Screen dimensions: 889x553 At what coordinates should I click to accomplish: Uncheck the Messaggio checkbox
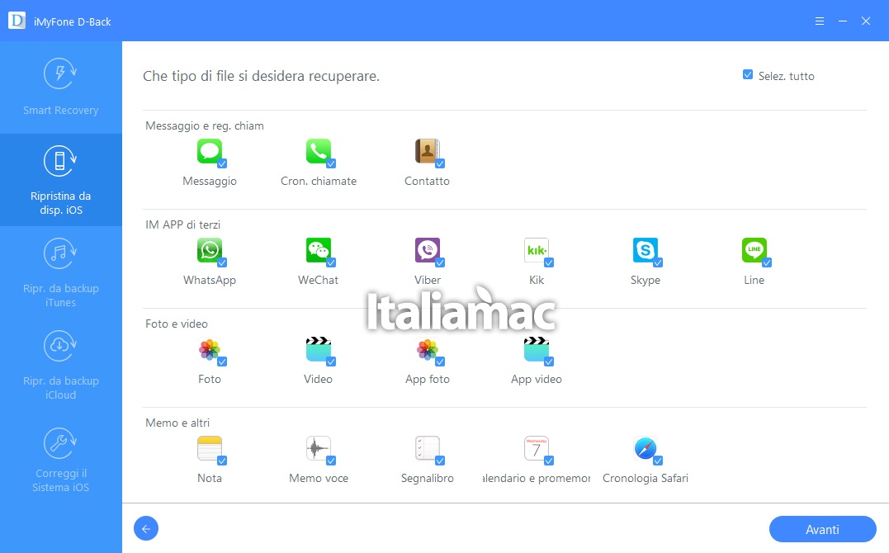point(222,163)
